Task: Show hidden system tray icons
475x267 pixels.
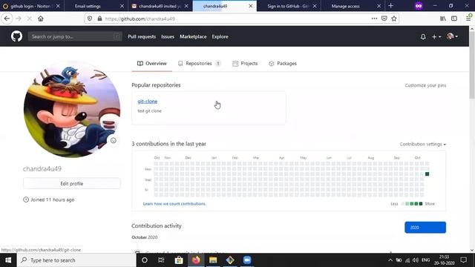Action: tap(390, 260)
